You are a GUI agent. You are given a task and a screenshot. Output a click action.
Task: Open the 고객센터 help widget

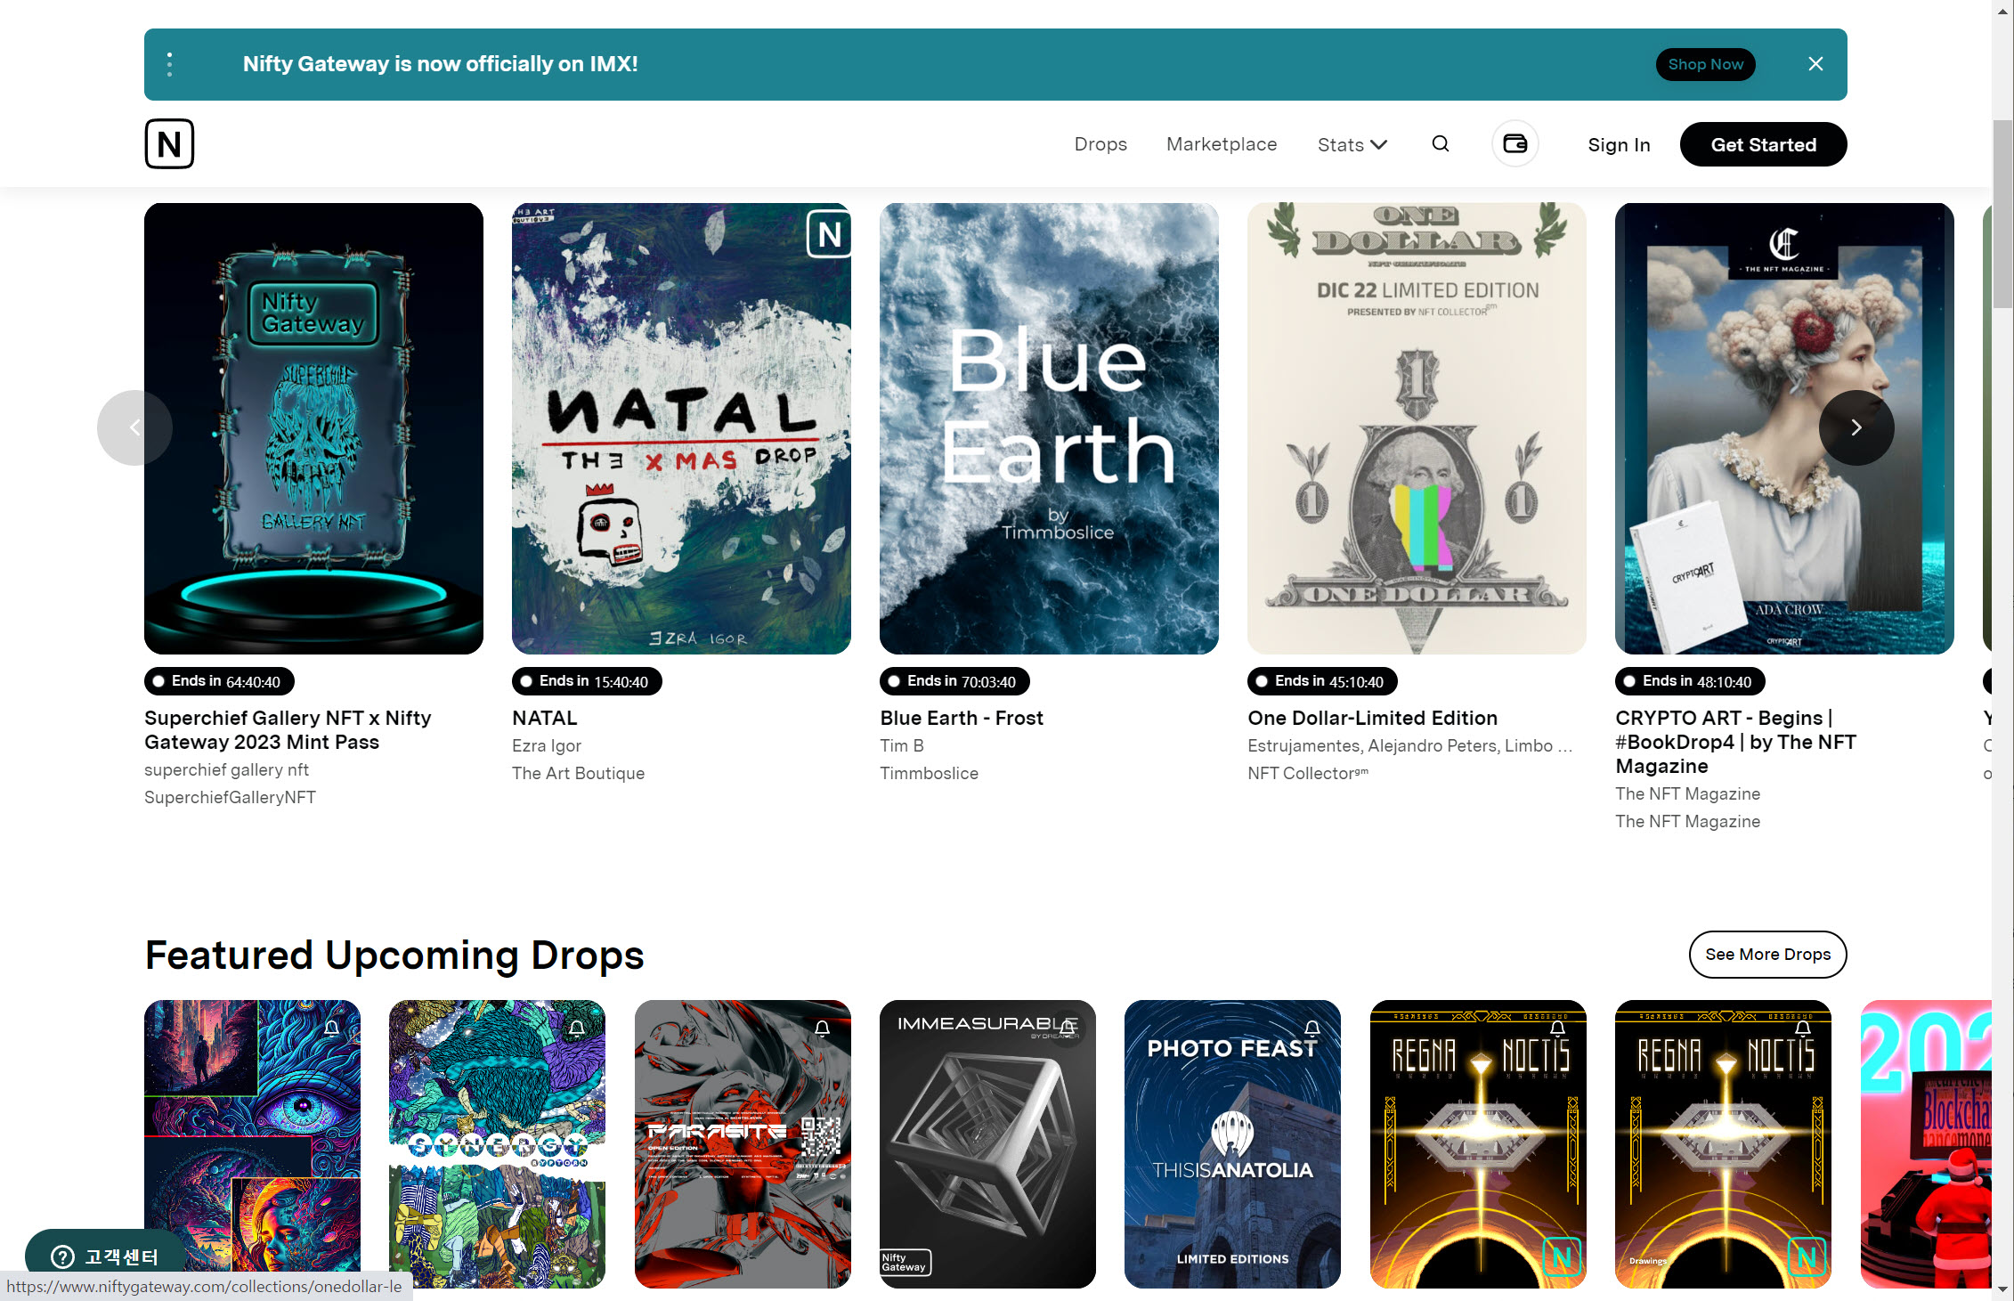click(x=105, y=1256)
